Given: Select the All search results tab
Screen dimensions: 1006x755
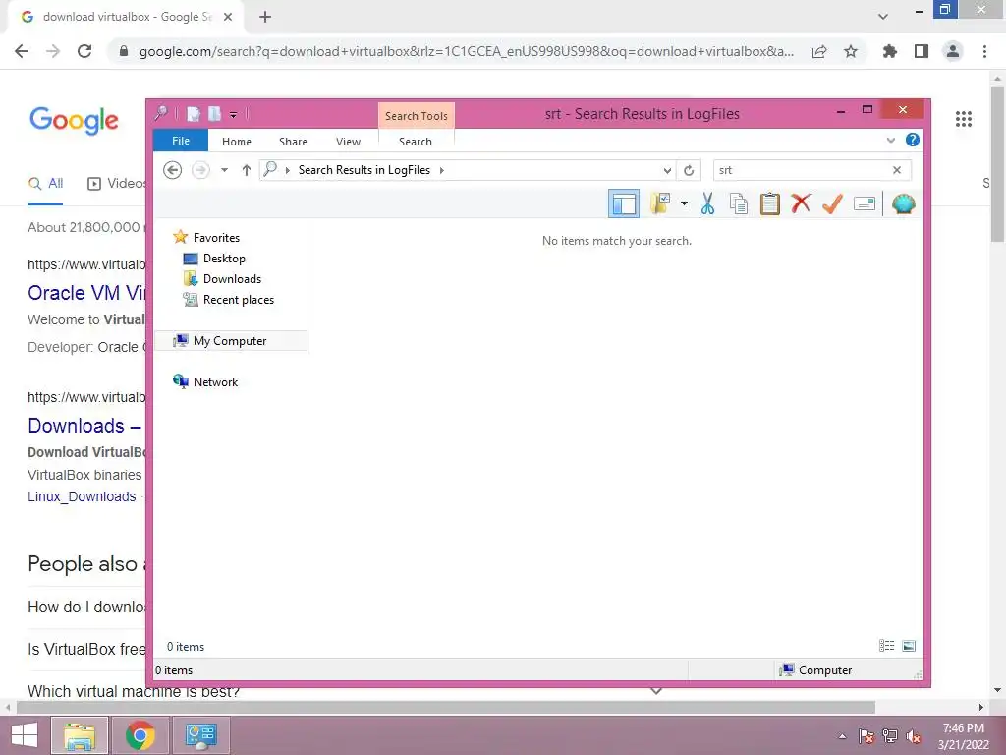Looking at the screenshot, I should pos(45,184).
